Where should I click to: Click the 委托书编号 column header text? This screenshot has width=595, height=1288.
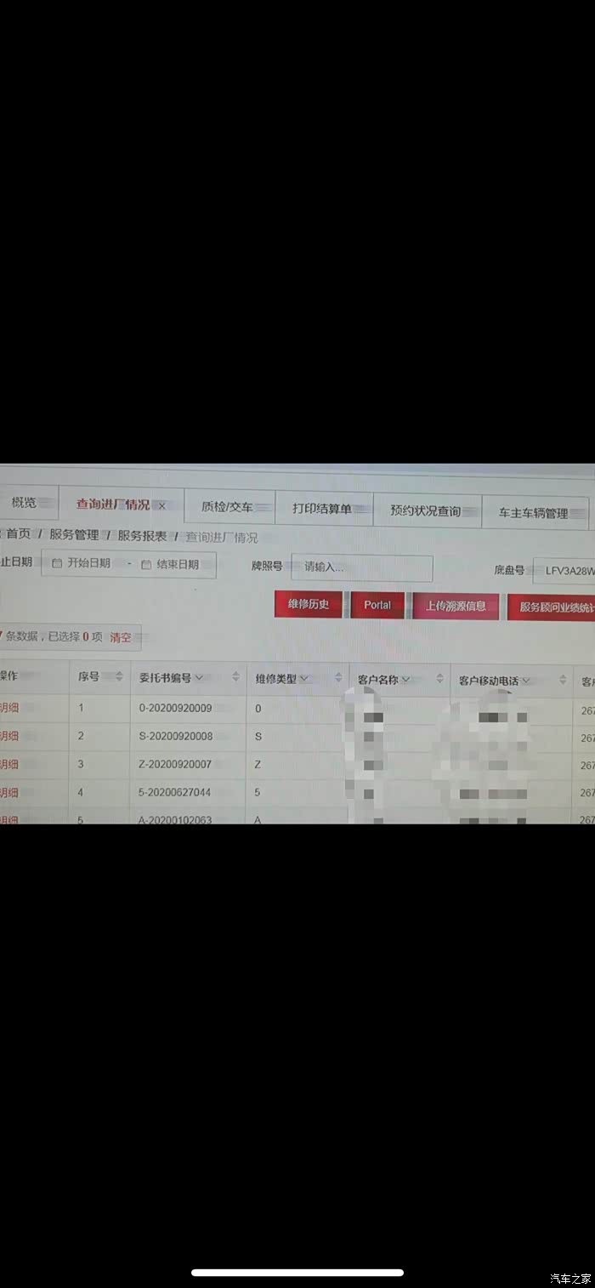[x=165, y=678]
